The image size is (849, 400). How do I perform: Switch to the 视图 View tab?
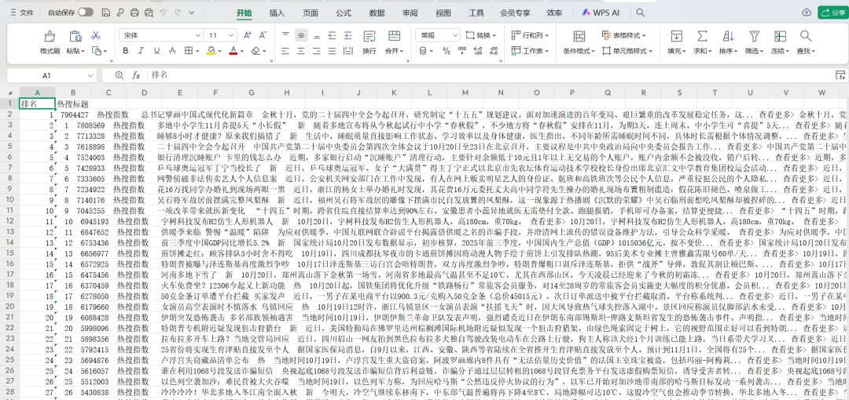tap(443, 13)
